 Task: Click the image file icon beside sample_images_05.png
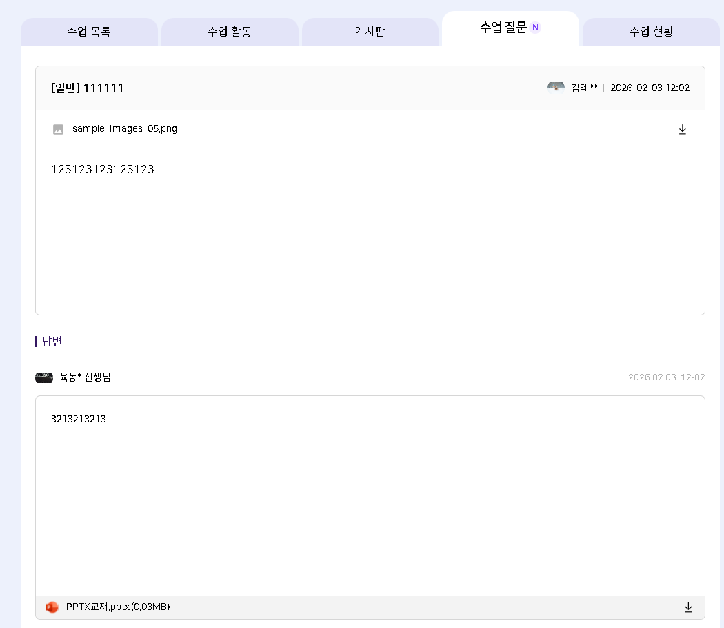59,129
